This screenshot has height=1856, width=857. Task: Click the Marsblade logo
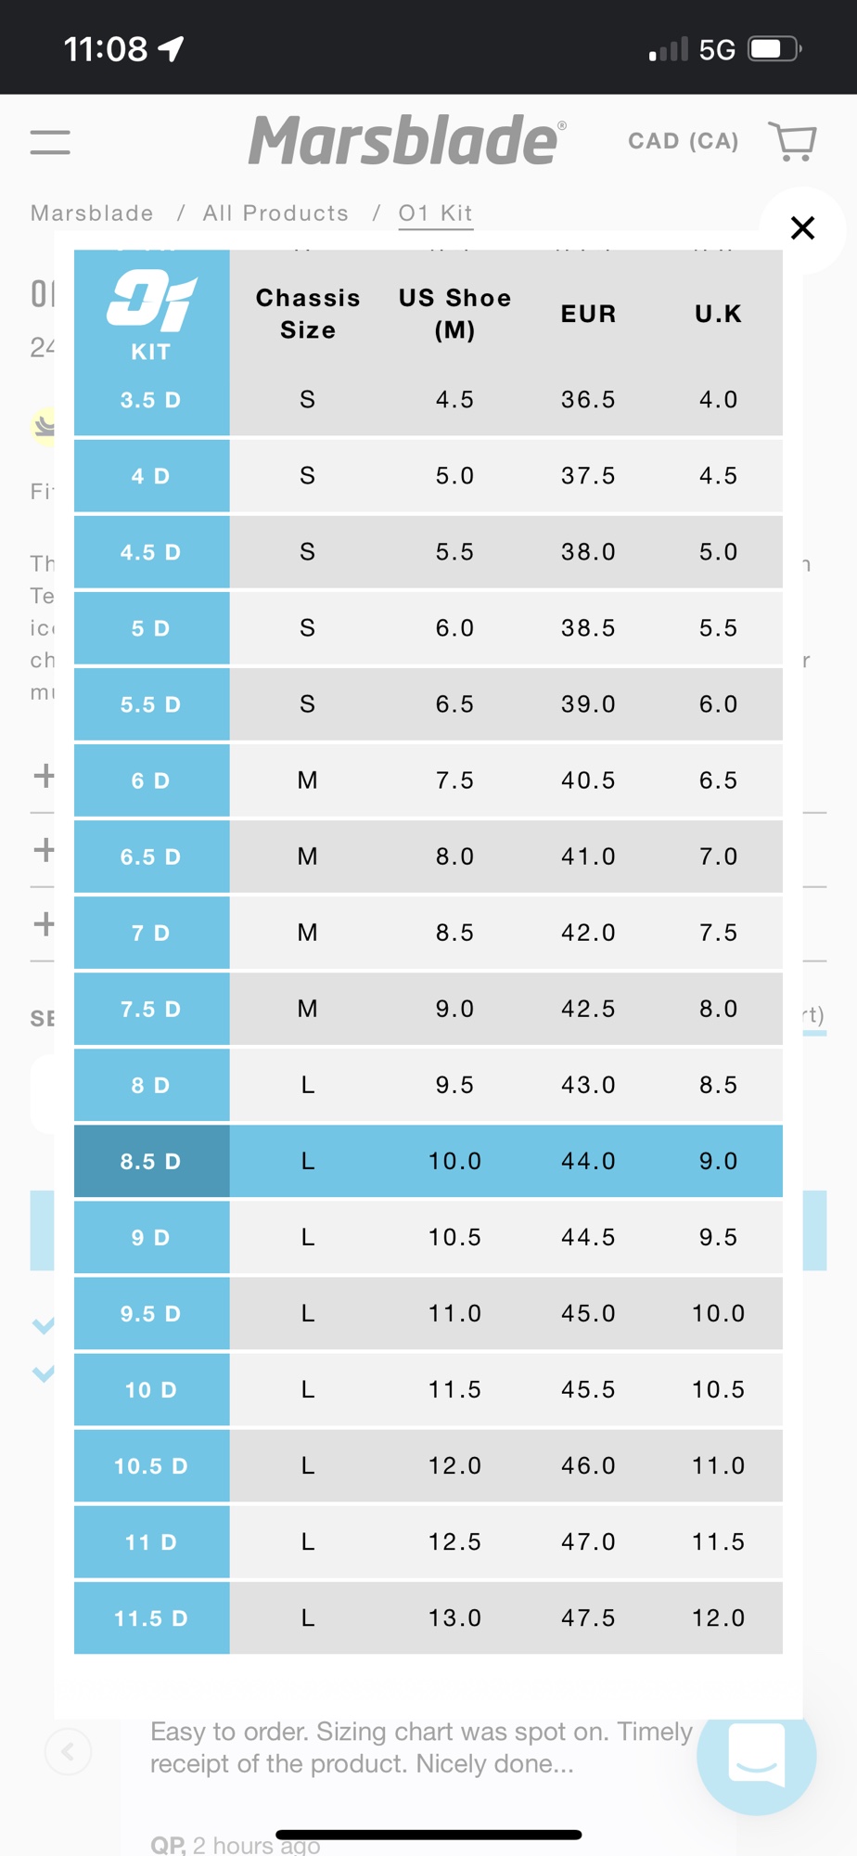tap(406, 140)
